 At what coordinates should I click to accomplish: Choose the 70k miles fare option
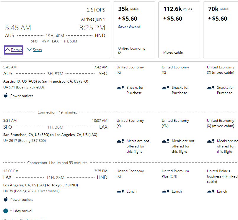pyautogui.click(x=220, y=30)
